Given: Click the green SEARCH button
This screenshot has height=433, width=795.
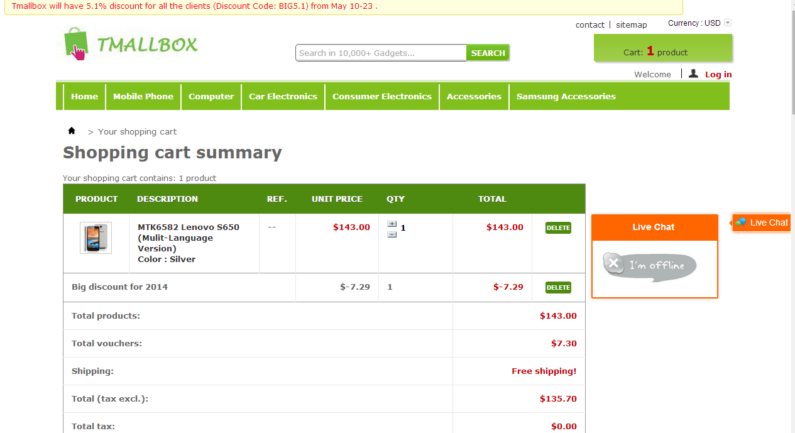Looking at the screenshot, I should click(x=488, y=53).
